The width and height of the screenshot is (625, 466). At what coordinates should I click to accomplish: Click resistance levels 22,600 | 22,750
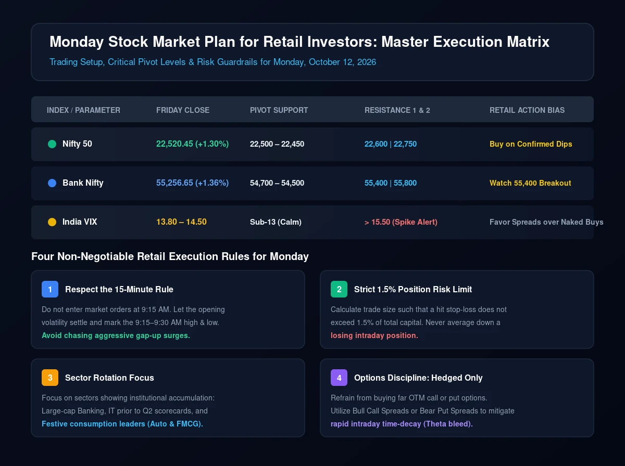(391, 144)
